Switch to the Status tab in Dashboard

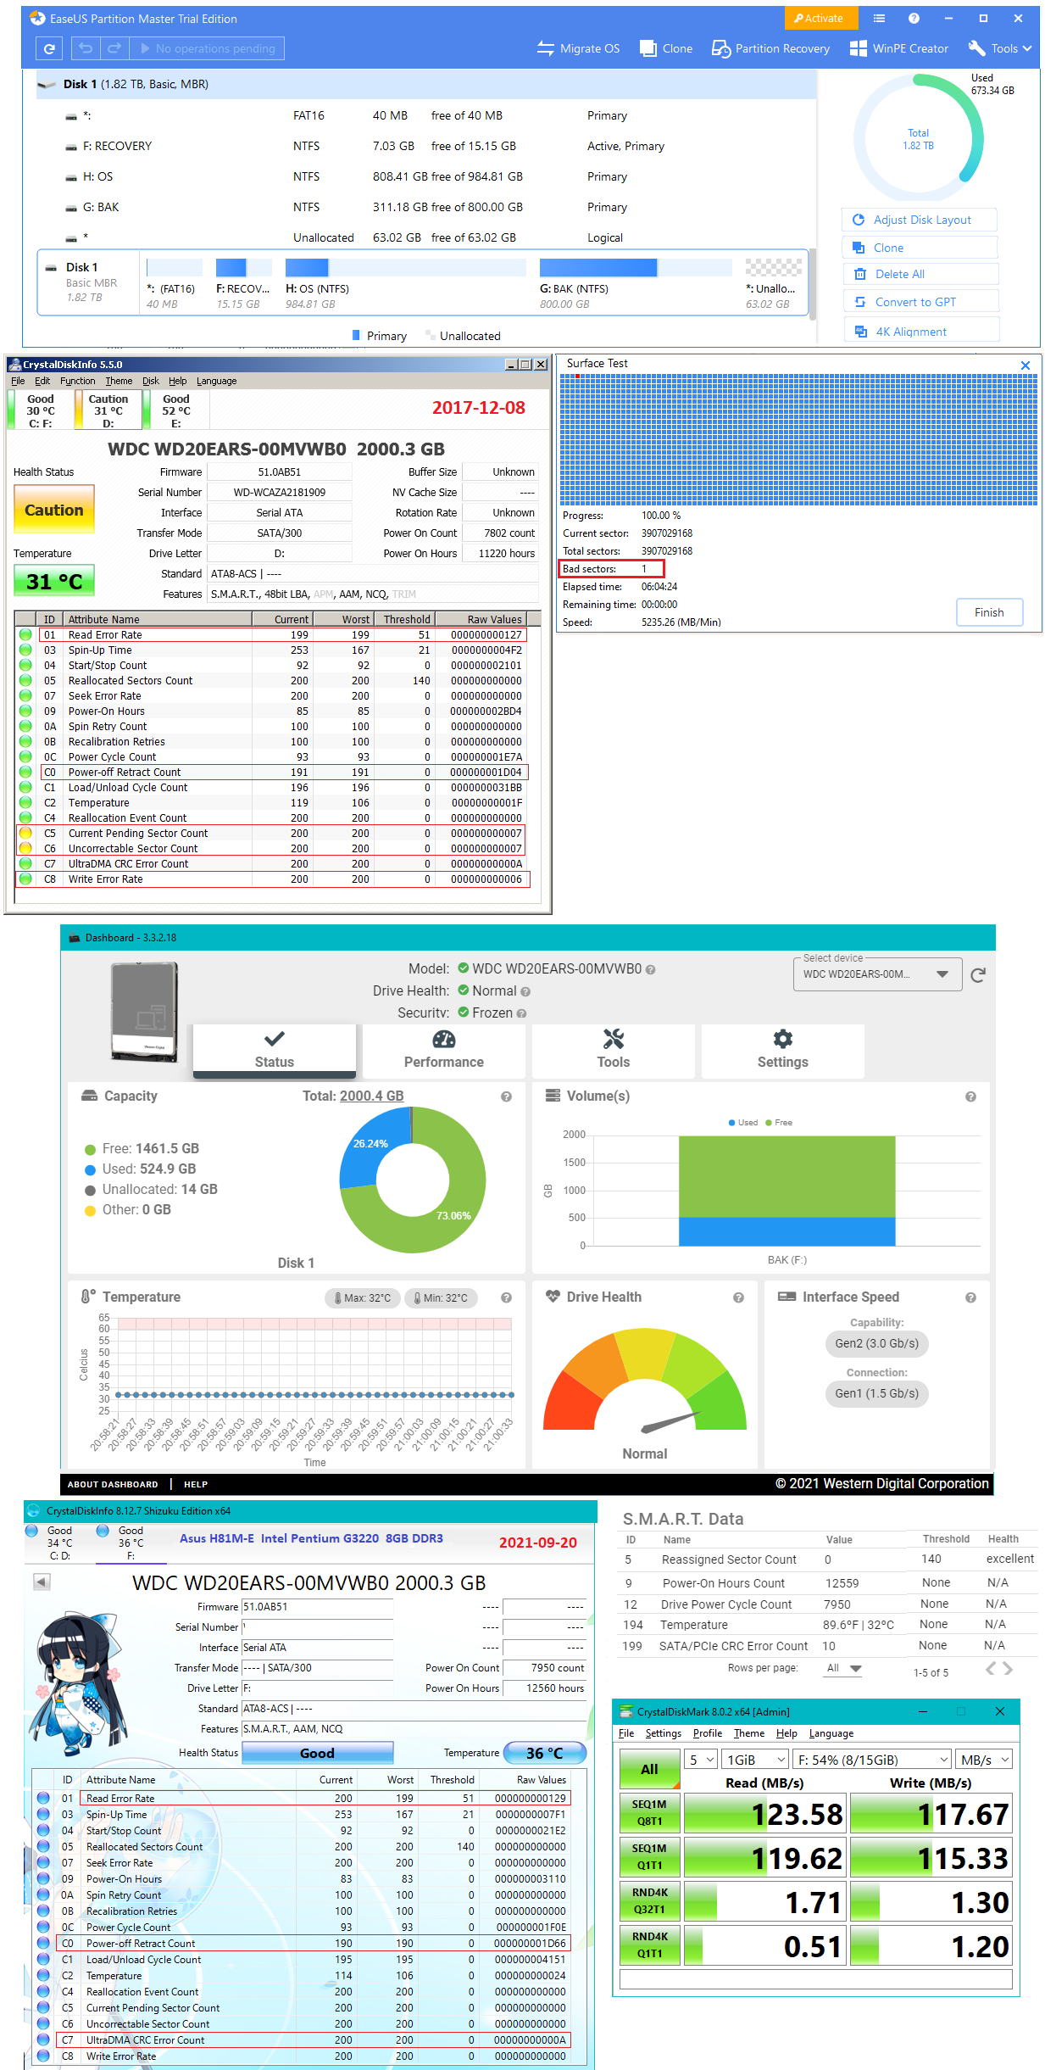click(x=275, y=1050)
